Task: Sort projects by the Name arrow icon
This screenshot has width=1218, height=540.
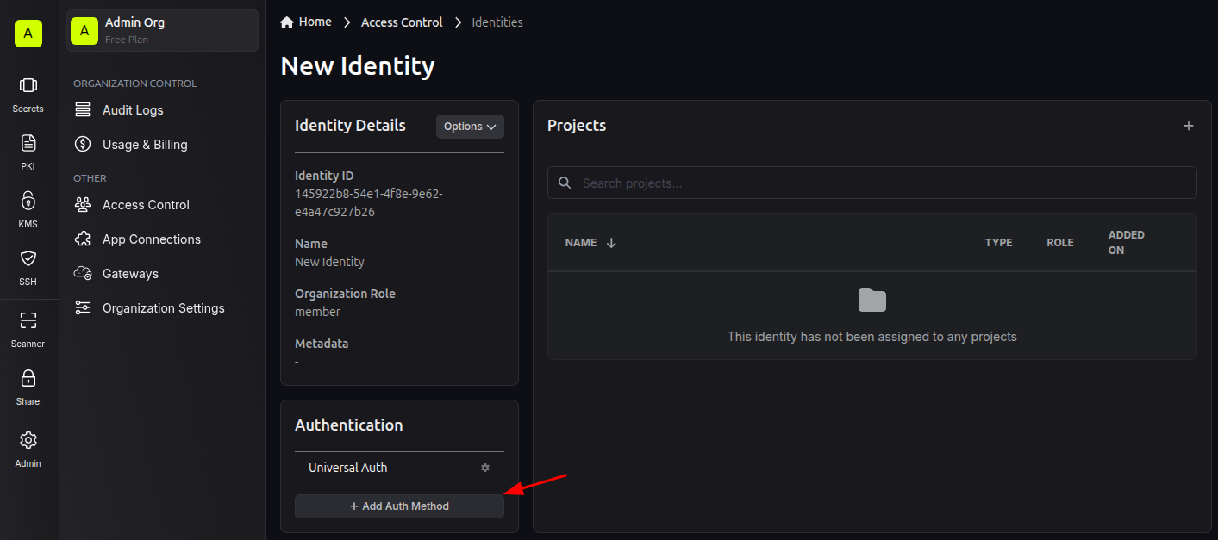Action: point(611,243)
